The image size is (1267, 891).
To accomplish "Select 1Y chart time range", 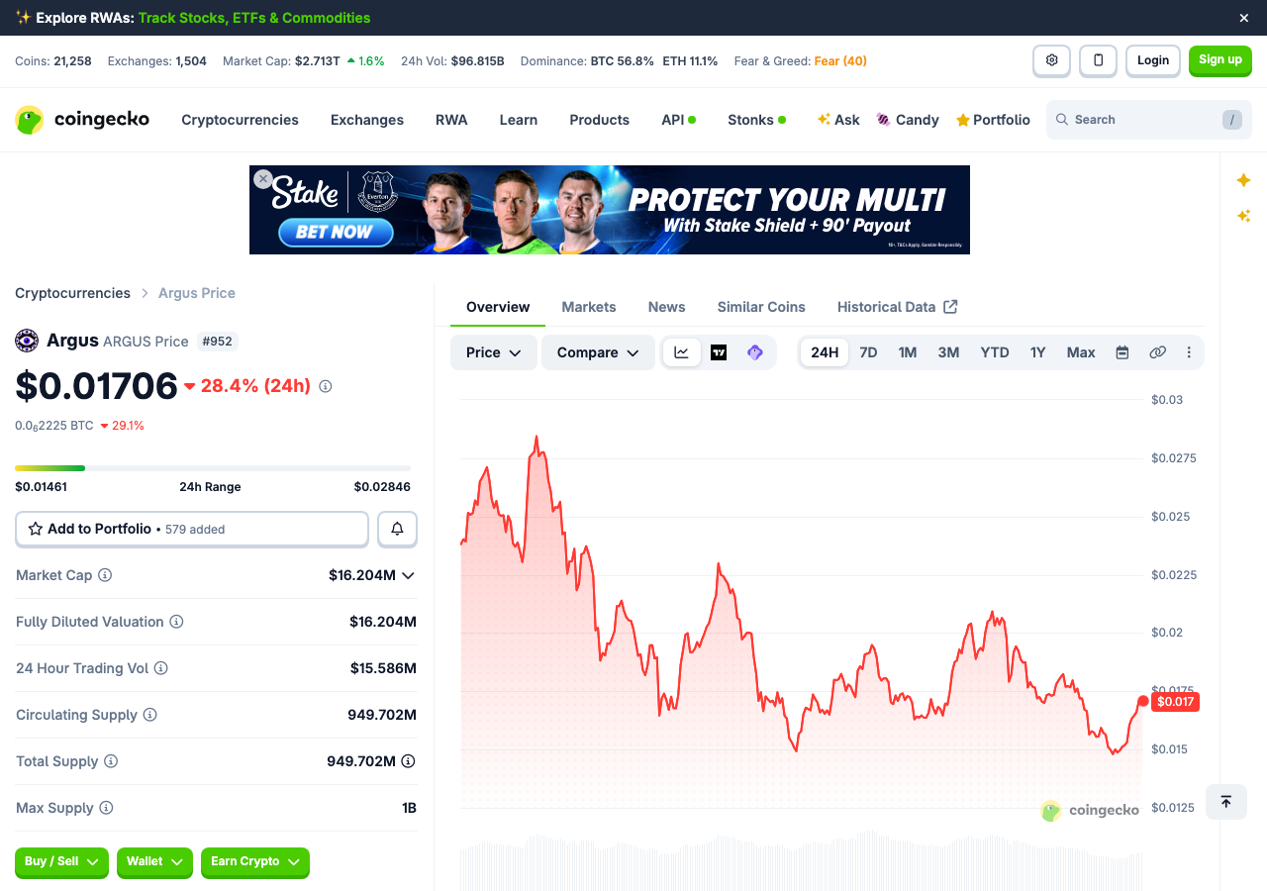I will point(1037,352).
